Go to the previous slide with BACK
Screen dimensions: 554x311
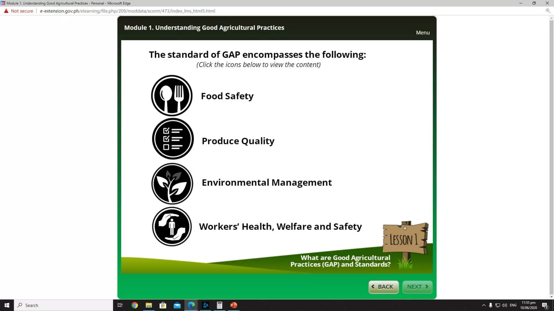pyautogui.click(x=383, y=287)
